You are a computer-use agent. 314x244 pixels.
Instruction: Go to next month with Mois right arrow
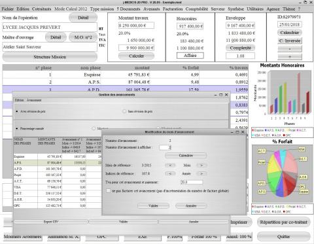pyautogui.click(x=201, y=166)
